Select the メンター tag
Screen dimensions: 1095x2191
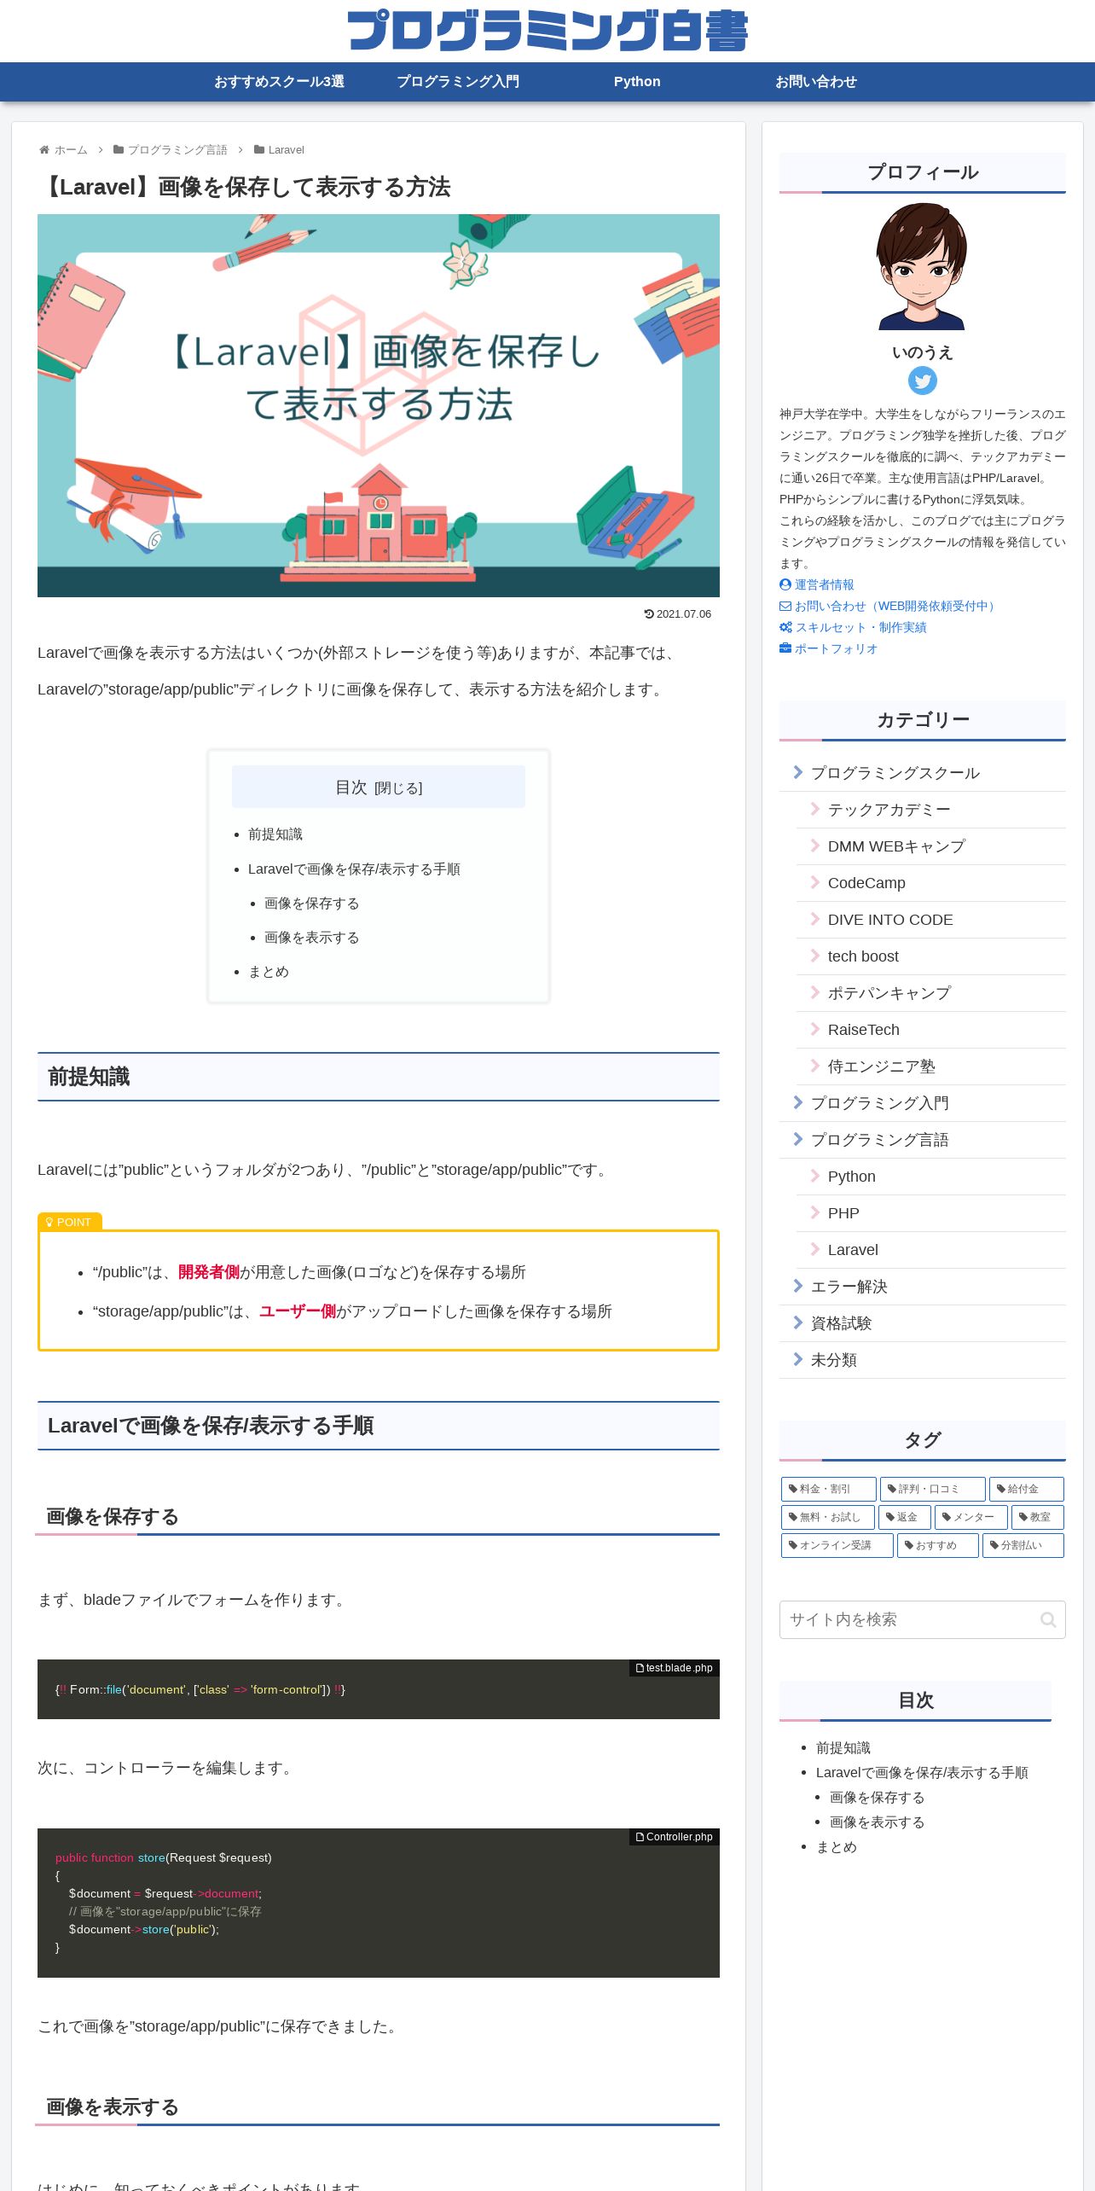970,1517
